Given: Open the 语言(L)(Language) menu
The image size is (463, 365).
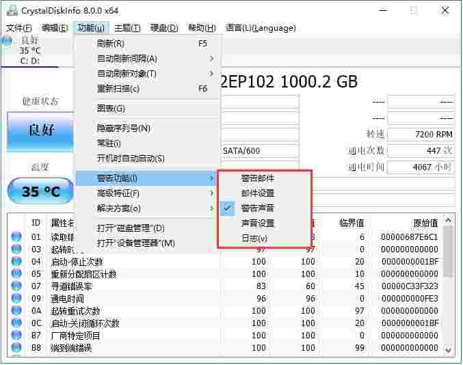Looking at the screenshot, I should pyautogui.click(x=261, y=28).
